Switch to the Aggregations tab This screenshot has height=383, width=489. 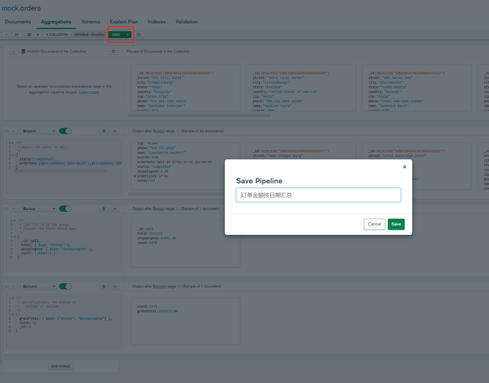[x=56, y=22]
